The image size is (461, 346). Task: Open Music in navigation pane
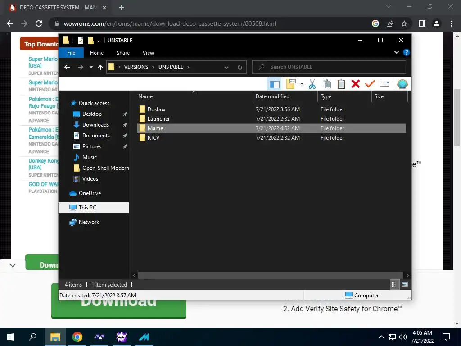(90, 157)
